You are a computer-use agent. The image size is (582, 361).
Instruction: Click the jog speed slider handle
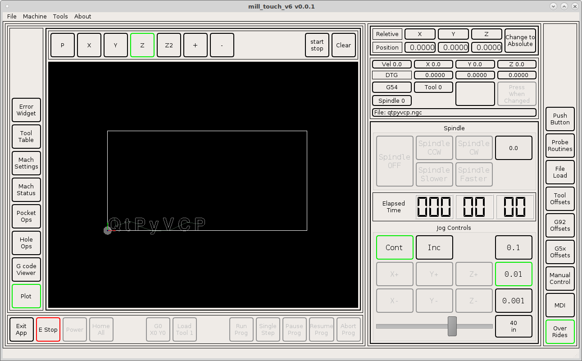(x=452, y=326)
